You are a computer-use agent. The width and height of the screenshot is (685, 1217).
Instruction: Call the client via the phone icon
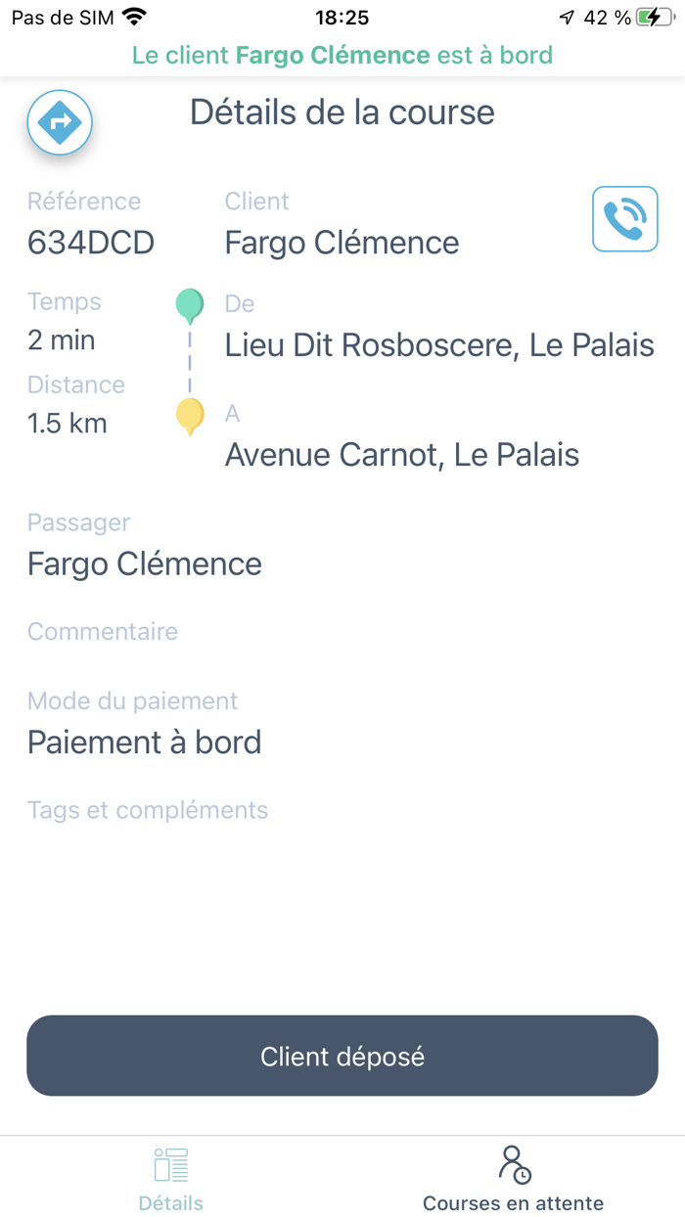624,218
